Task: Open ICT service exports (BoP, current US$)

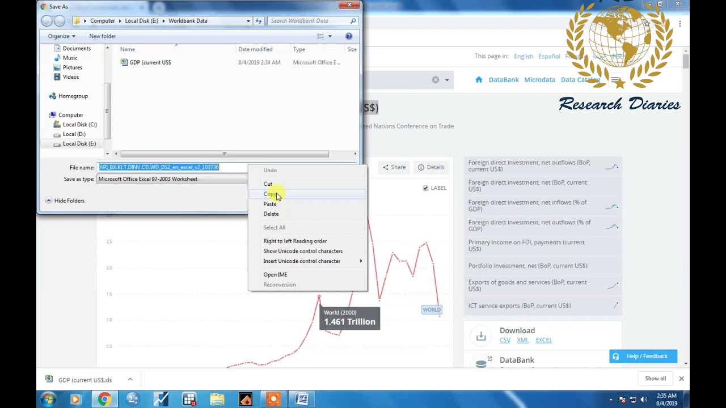Action: tap(520, 306)
